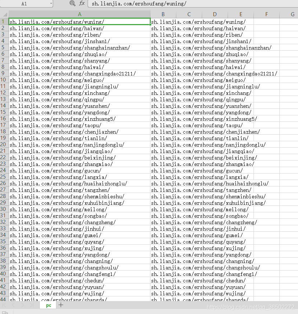Select column A cell ending with changxingdao21211/

[79, 73]
